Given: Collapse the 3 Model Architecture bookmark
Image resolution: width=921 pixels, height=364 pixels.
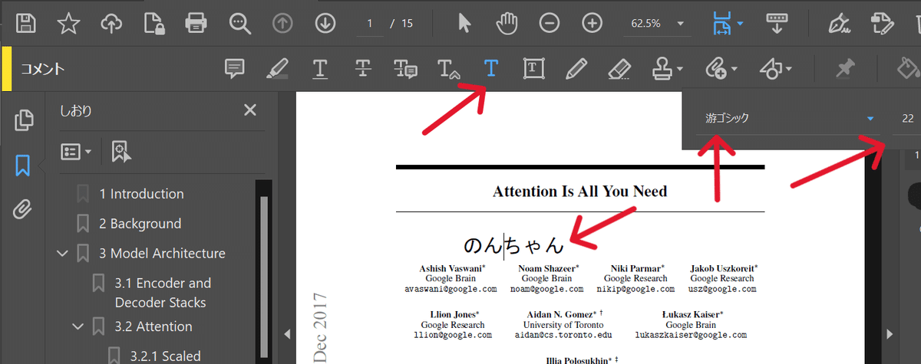Looking at the screenshot, I should point(62,254).
